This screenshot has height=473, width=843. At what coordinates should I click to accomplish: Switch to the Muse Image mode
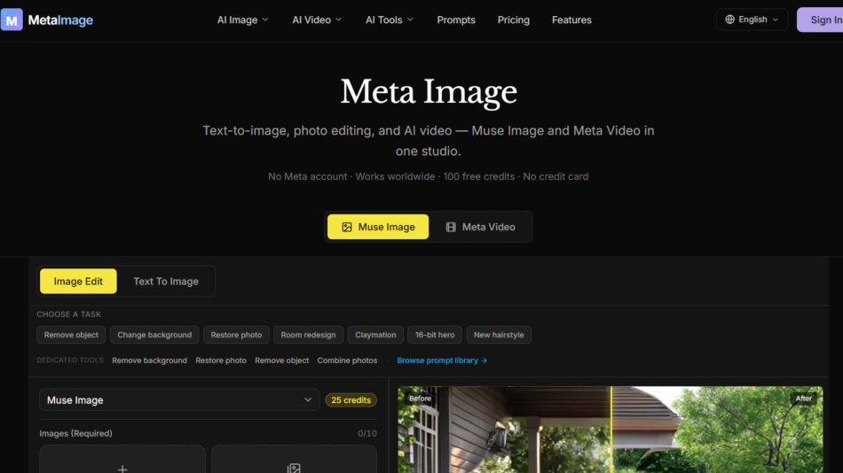(378, 227)
